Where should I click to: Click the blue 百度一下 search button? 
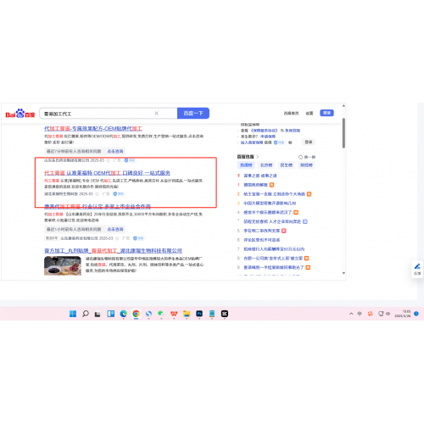coord(193,113)
